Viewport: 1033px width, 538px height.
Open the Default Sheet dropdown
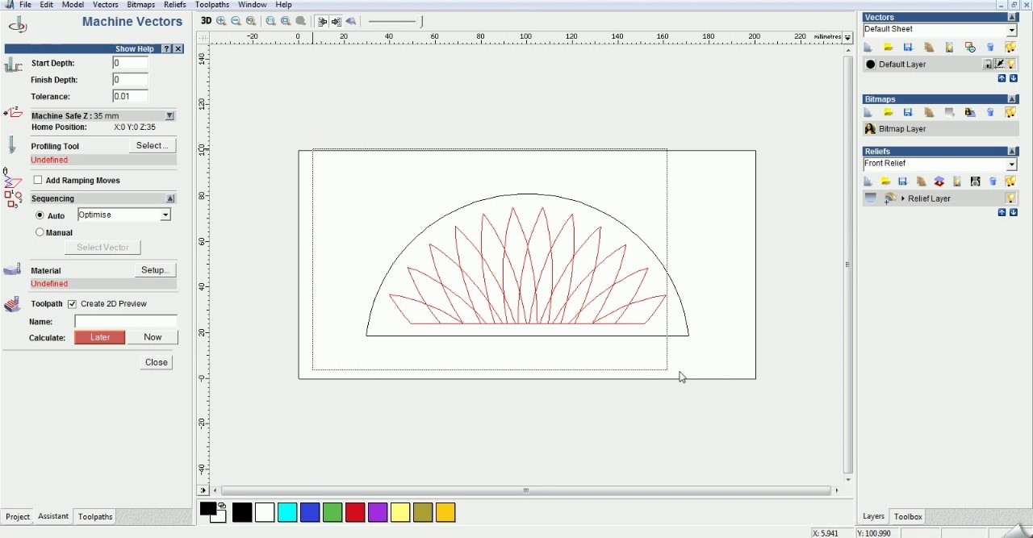[x=1011, y=30]
